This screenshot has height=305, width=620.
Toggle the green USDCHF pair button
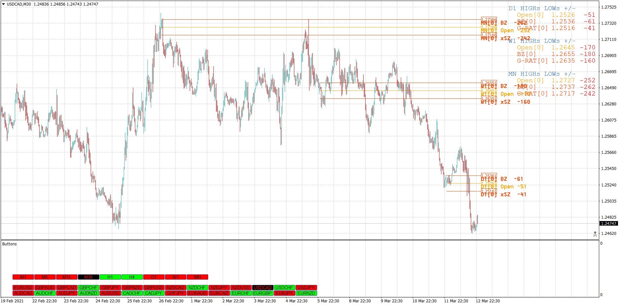tap(284, 287)
